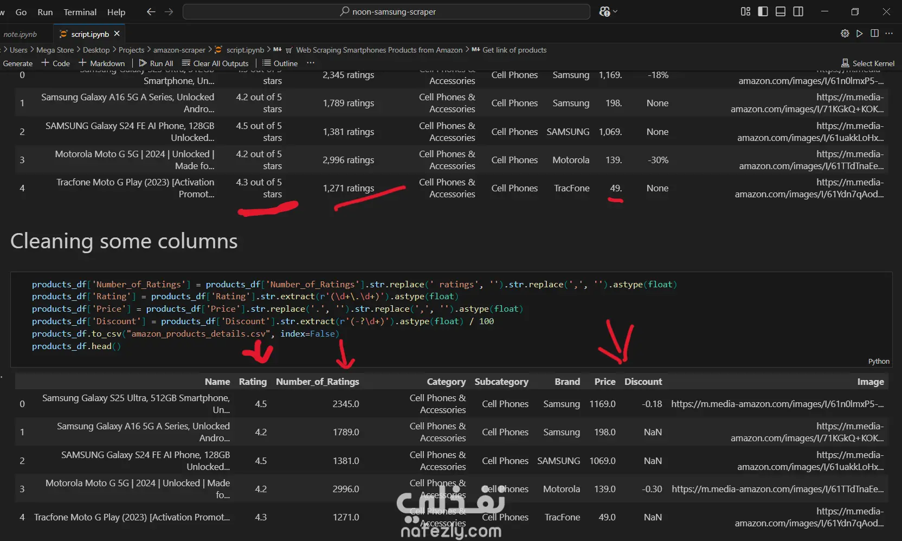Go back with the left arrow
Image resolution: width=902 pixels, height=541 pixels.
tap(151, 11)
